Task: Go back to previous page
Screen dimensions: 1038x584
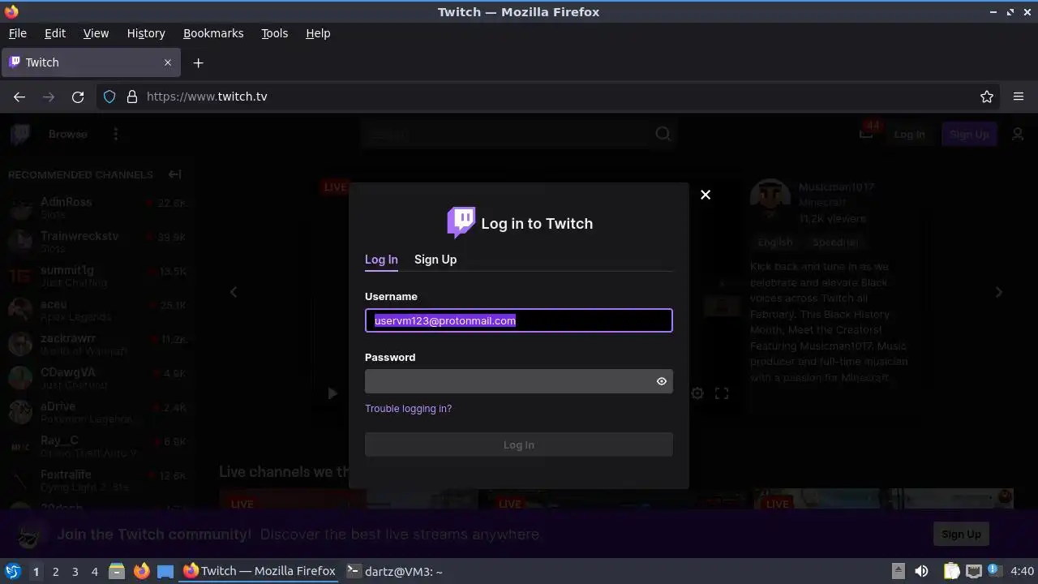Action: pos(19,97)
